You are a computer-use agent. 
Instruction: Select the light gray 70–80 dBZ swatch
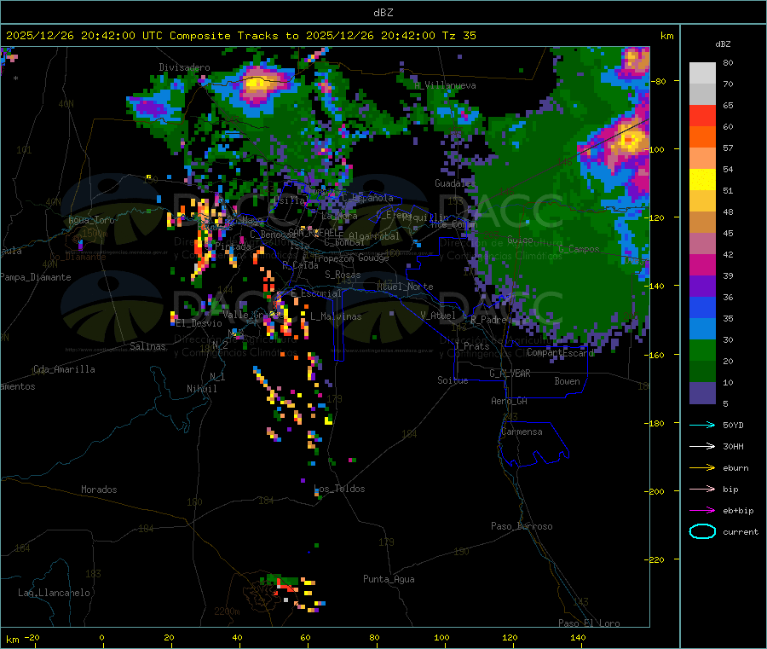(x=702, y=73)
